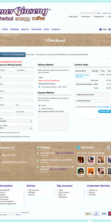The height and width of the screenshot is (222, 111).
Task: Click the login link in welcome text
Action: click(x=98, y=13)
